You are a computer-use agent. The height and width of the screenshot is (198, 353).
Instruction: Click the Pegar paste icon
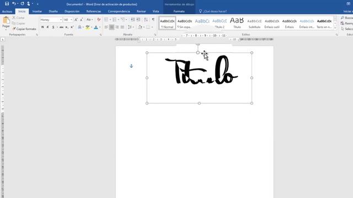6,21
